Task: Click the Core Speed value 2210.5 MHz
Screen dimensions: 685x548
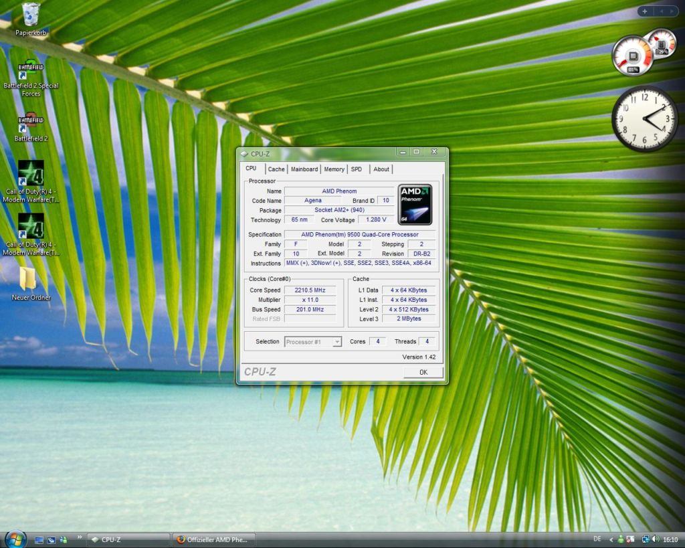Action: 310,290
